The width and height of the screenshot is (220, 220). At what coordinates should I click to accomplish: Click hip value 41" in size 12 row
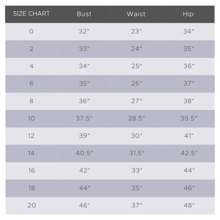pos(189,136)
